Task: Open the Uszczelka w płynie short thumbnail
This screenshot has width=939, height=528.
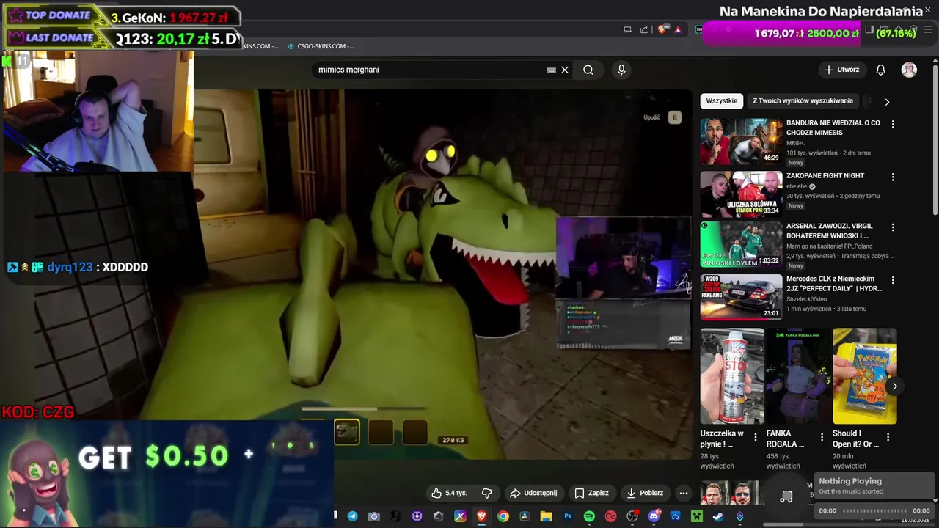Action: 732,376
